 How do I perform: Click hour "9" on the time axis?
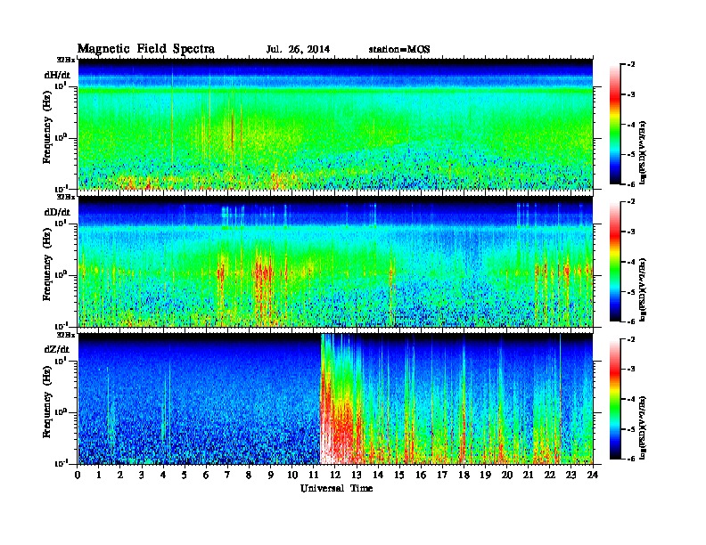coord(271,475)
